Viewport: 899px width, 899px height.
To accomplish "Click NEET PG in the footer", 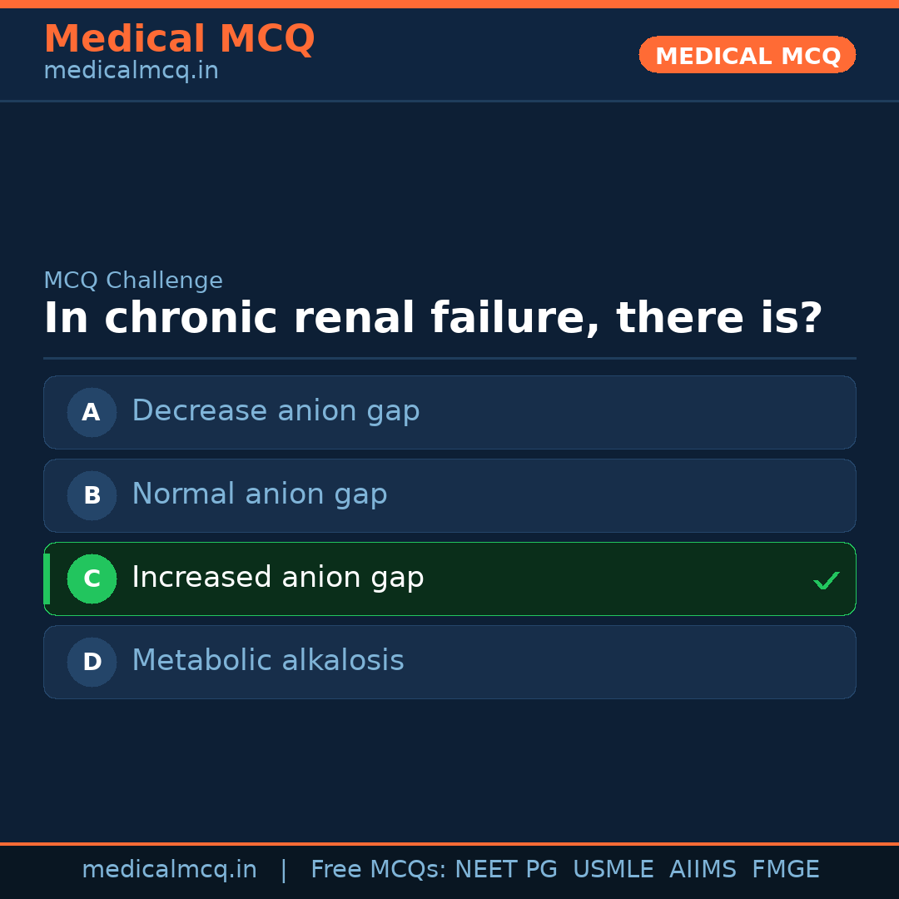I will coord(506,870).
